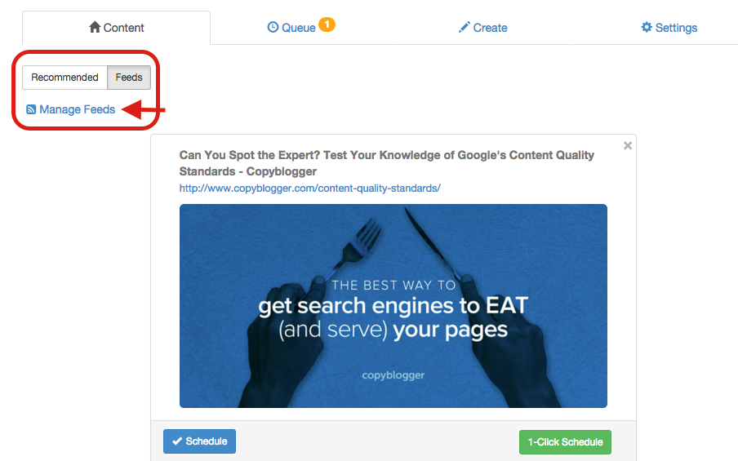Dismiss the Copyblogger article card
The width and height of the screenshot is (738, 461).
[628, 146]
